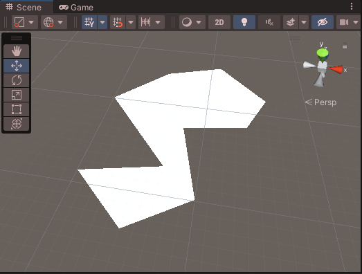This screenshot has height=274, width=362.
Task: Click the scene camera settings icon
Action: 344,22
